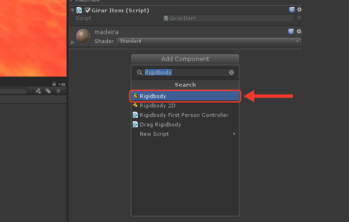Open the panel options menu icon
Viewport: 349px width, 222px height.
point(62,84)
